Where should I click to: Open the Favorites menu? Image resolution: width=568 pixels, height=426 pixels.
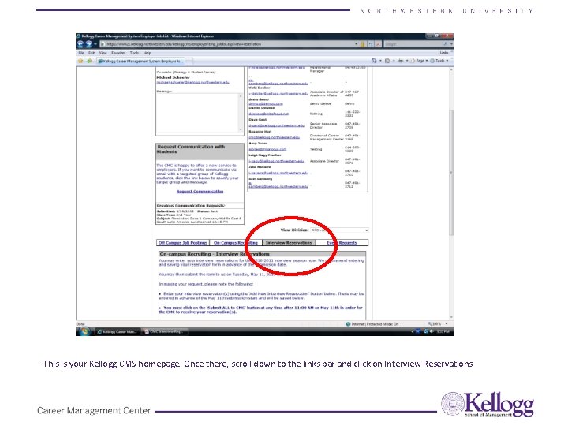[x=118, y=53]
